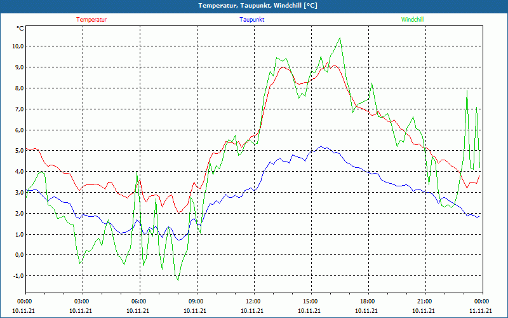Click the -1,0 y-axis value label

click(x=17, y=276)
